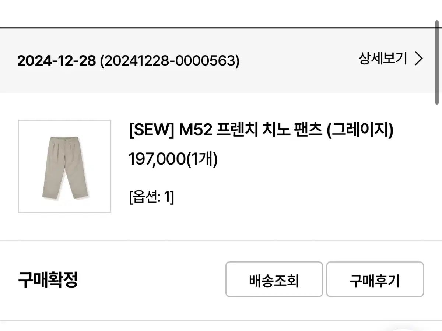Click the order number 20241228-0000563
The width and height of the screenshot is (442, 331).
[x=170, y=61]
